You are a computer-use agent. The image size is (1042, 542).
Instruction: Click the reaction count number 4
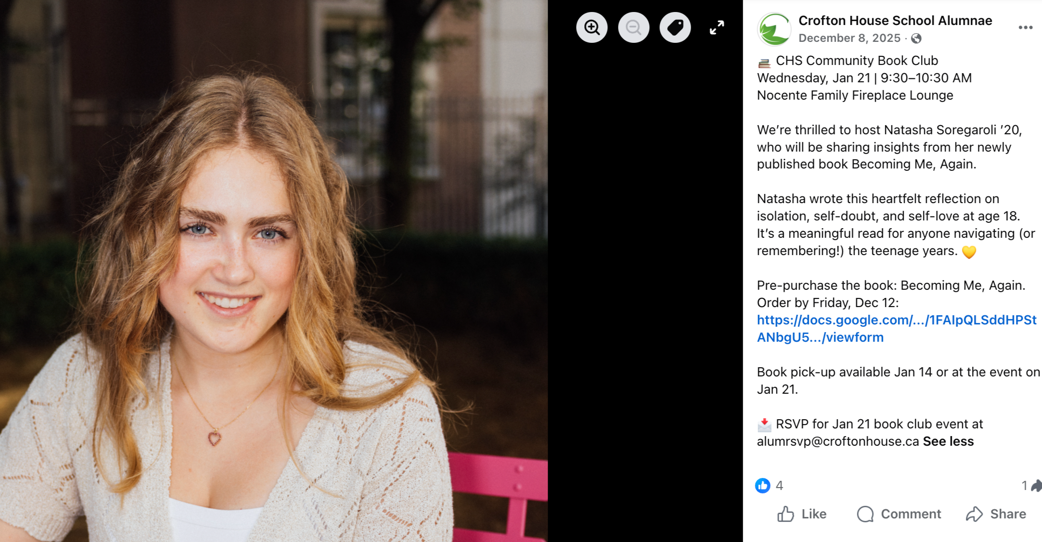[x=779, y=485]
